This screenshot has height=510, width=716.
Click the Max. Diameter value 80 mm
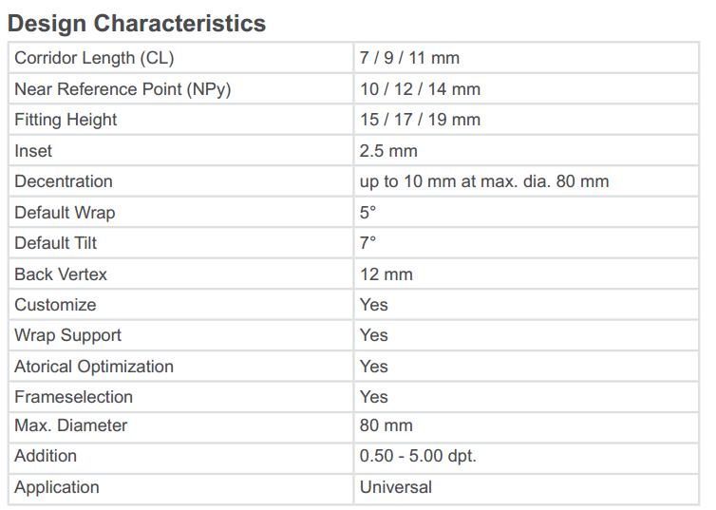[386, 425]
